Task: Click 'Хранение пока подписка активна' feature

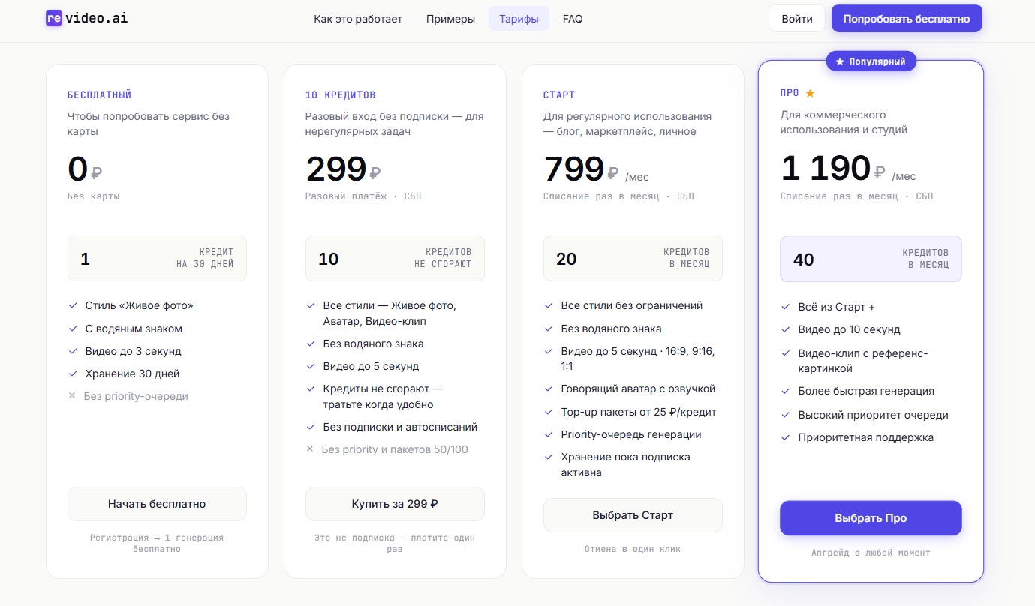Action: pyautogui.click(x=625, y=465)
